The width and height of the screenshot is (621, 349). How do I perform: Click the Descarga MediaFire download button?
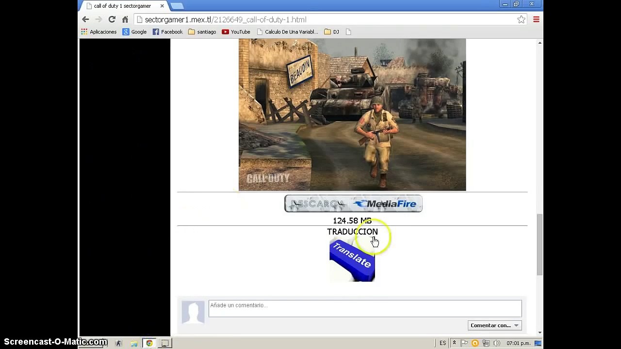[x=353, y=204]
